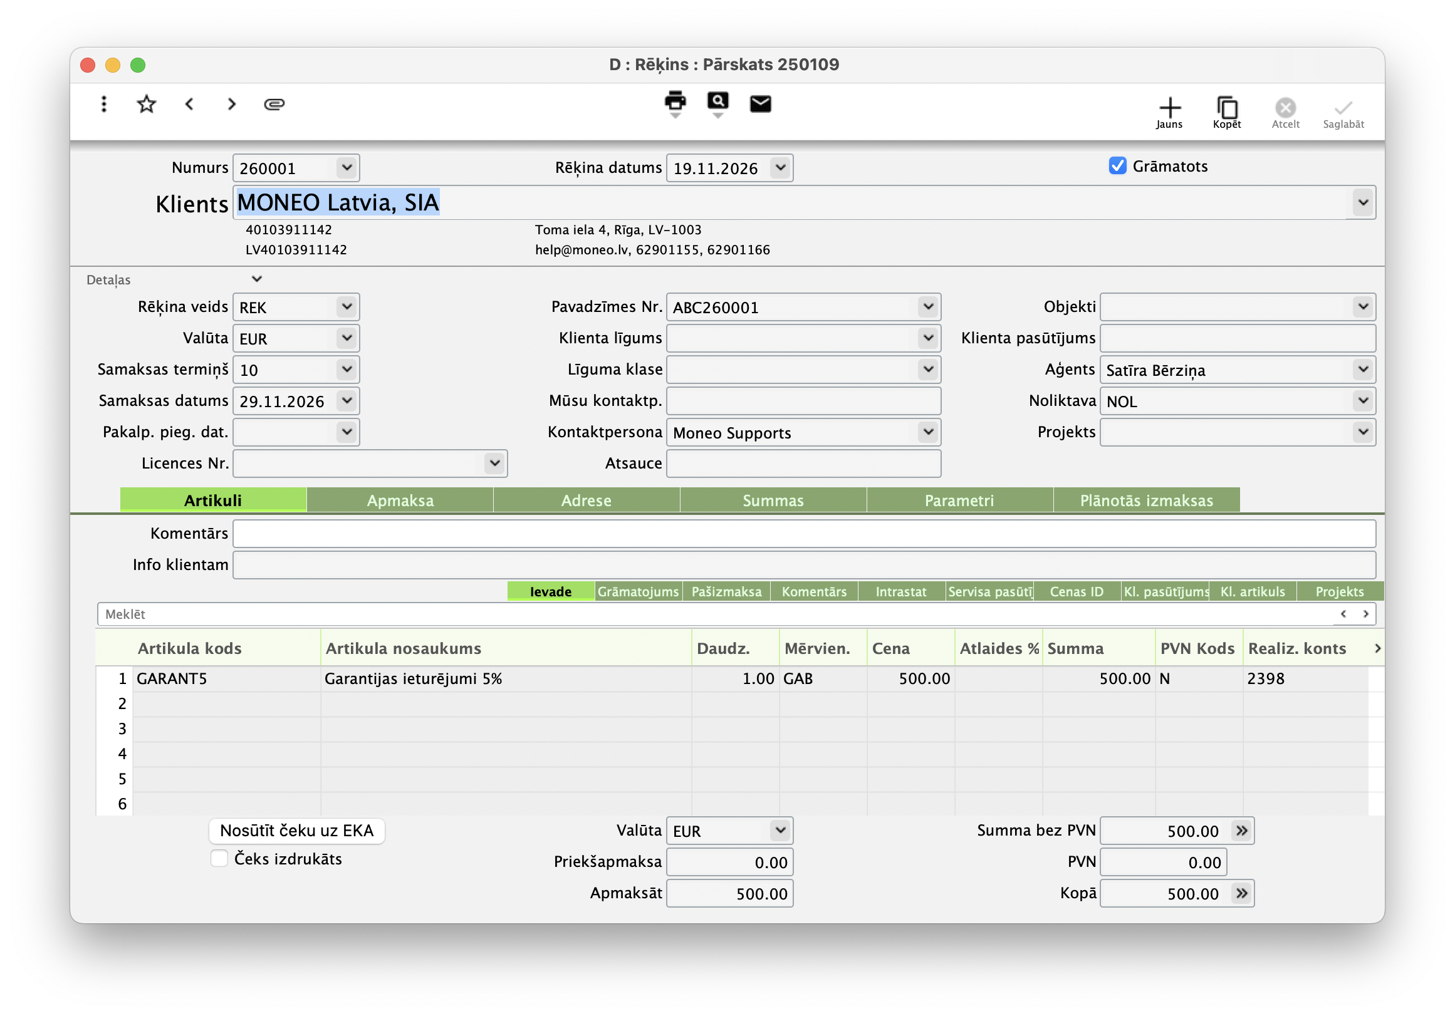Click into the Komentārs input field
This screenshot has width=1455, height=1016.
point(803,534)
